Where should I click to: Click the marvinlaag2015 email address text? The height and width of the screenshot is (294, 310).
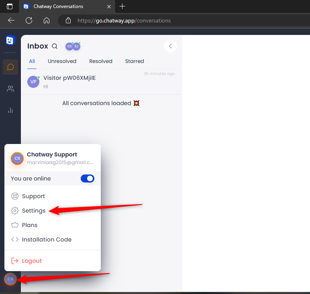tap(60, 162)
